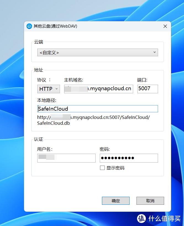This screenshot has width=184, height=226.
Task: Click the 用户名 username input field
Action: tap(66, 158)
